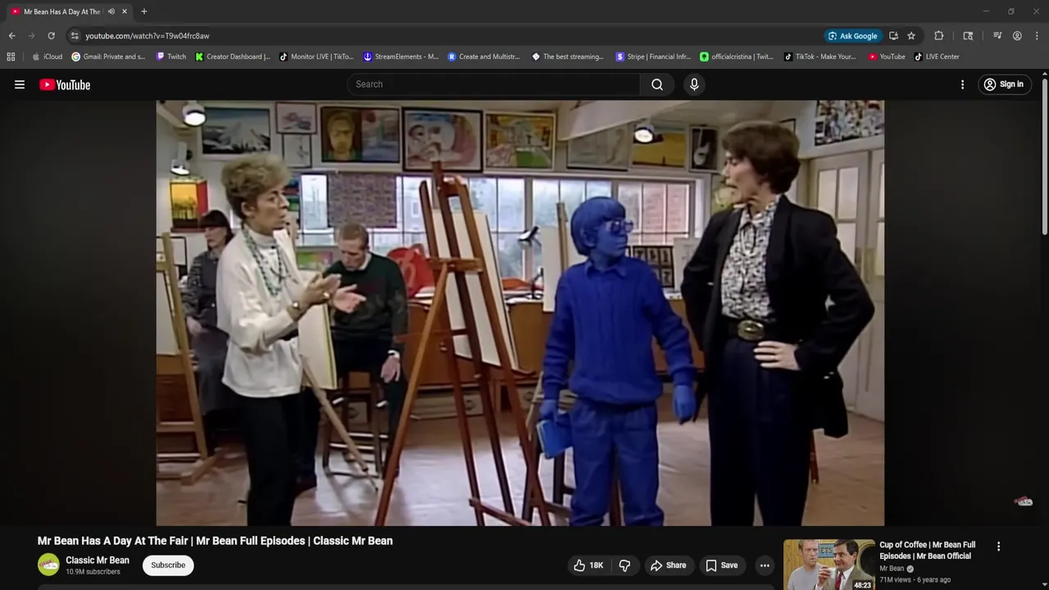Open iCloud bookmark
Screen dimensions: 1049x590
click(48, 57)
